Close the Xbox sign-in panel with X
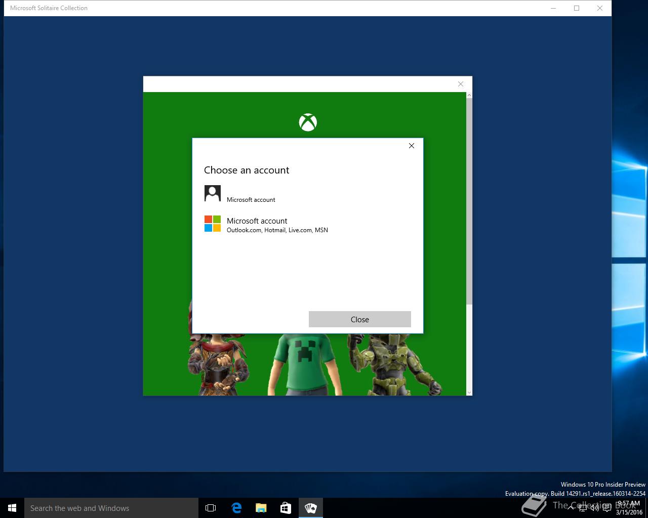648x518 pixels. (x=461, y=84)
